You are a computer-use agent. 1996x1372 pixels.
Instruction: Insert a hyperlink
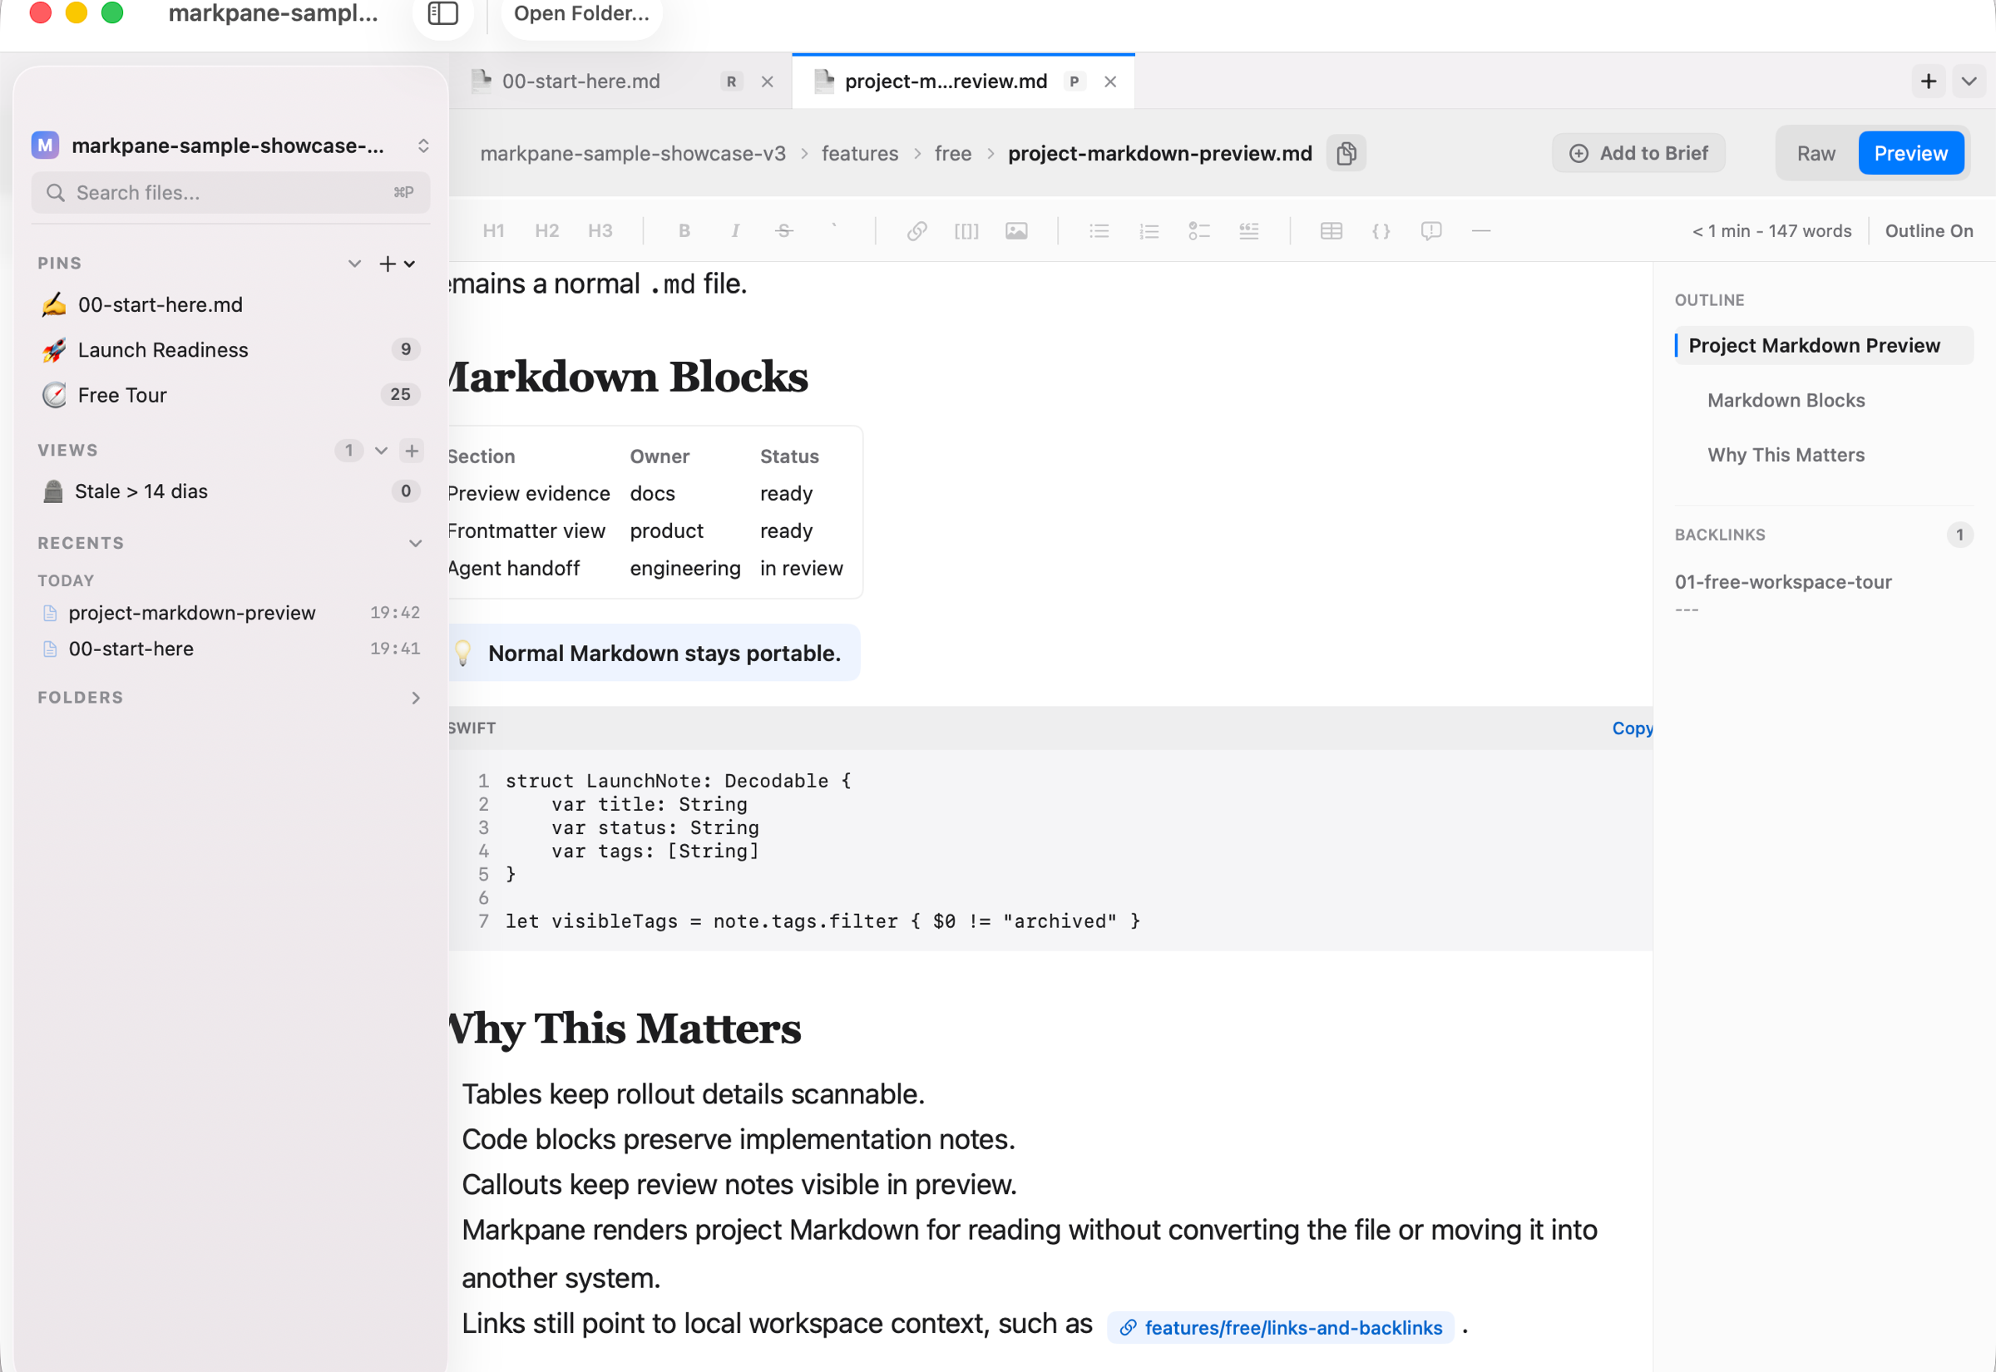pos(916,230)
